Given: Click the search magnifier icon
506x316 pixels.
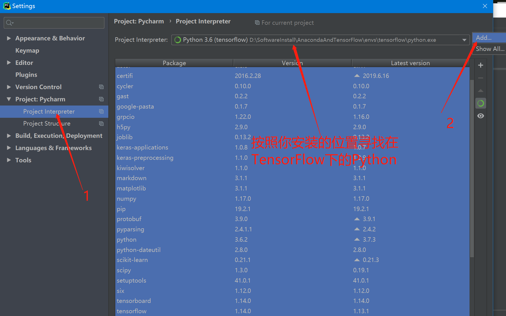Looking at the screenshot, I should (10, 23).
